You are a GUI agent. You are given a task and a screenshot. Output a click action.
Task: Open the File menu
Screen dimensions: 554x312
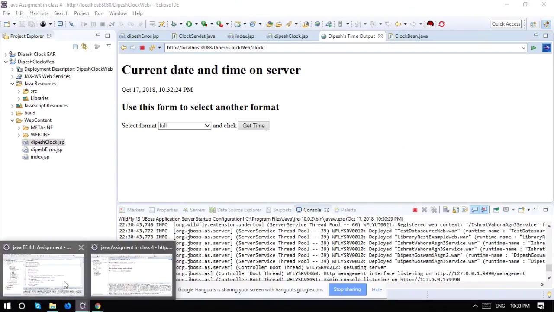[6, 13]
